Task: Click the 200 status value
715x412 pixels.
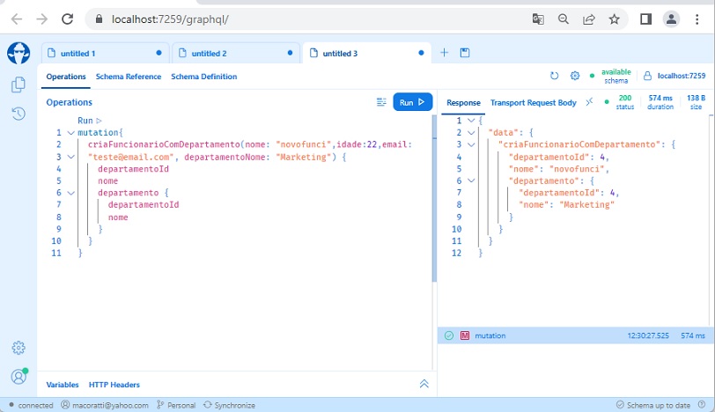Action: 624,98
